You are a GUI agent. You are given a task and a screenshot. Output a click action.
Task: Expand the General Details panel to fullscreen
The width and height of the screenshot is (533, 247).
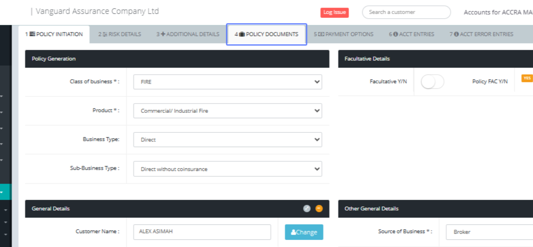pyautogui.click(x=306, y=208)
